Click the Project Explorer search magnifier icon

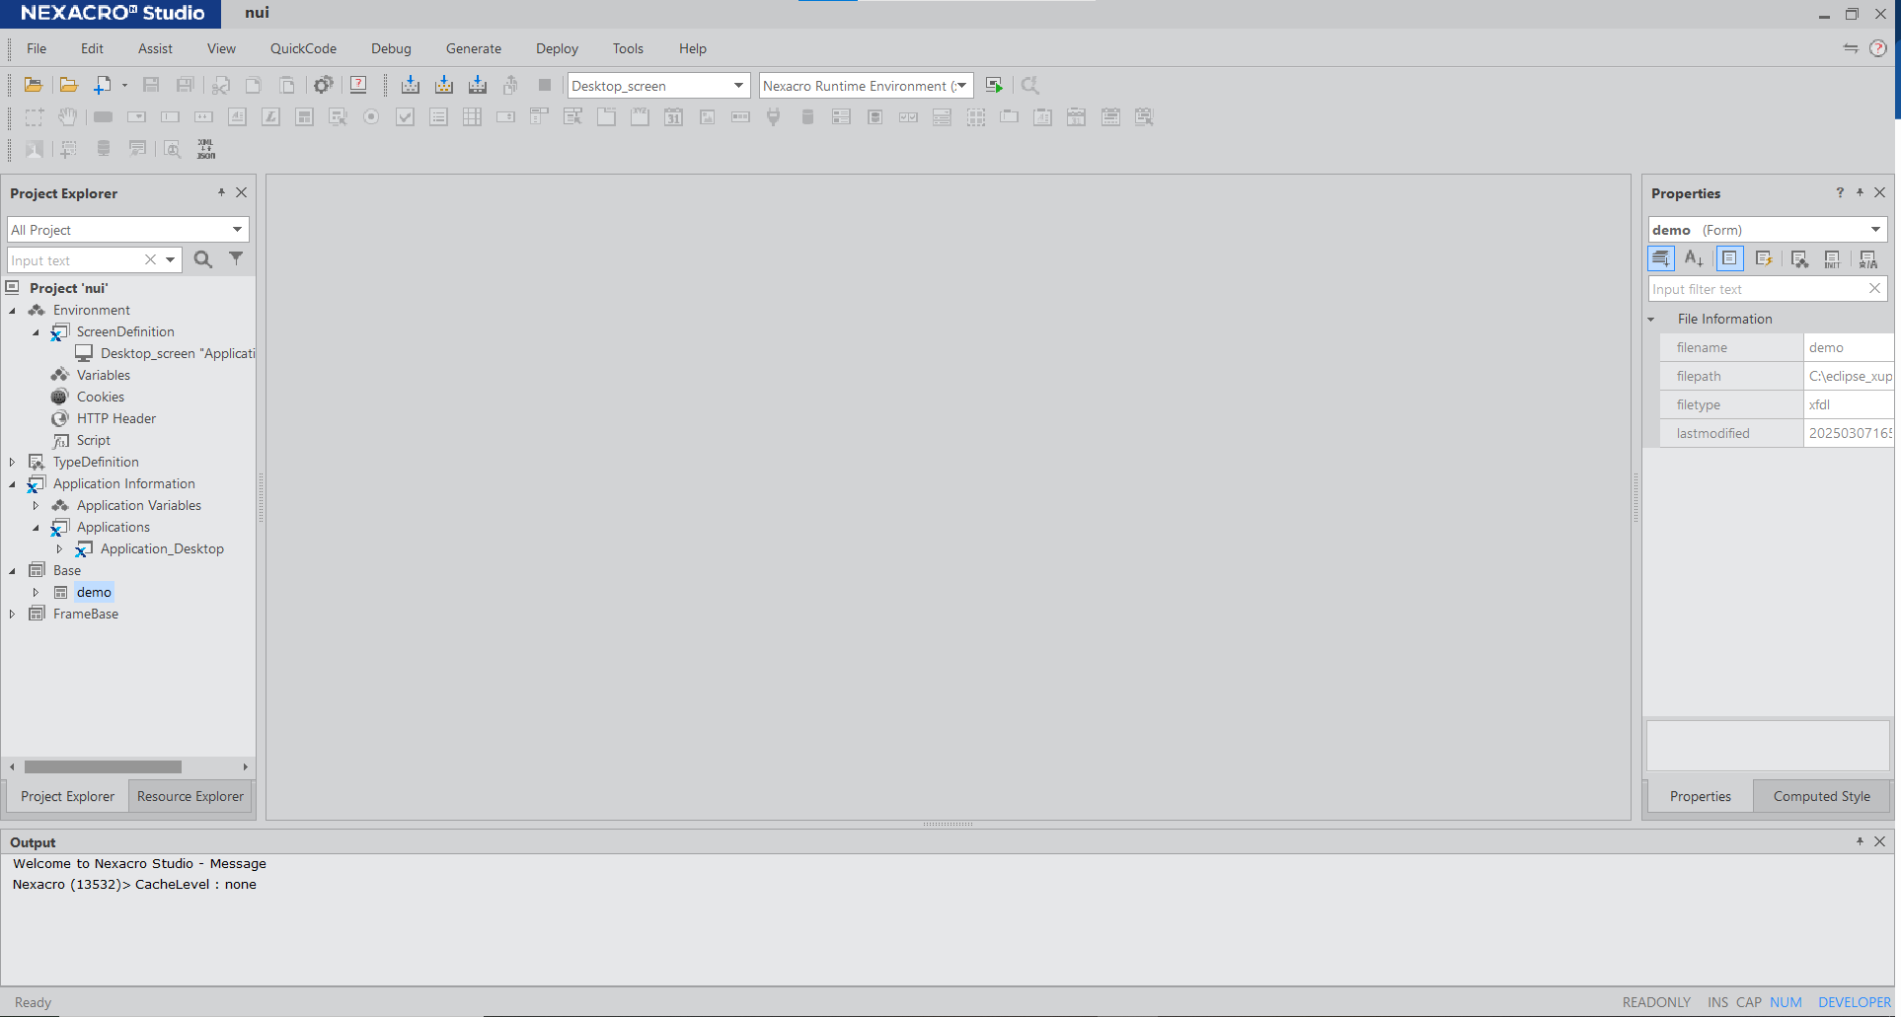tap(203, 260)
